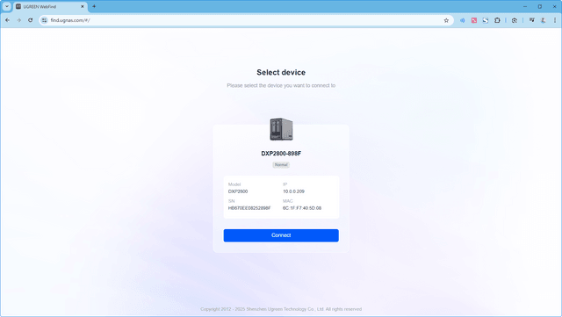Open the media control icon in toolbar
Image resolution: width=562 pixels, height=317 pixels.
(x=532, y=20)
